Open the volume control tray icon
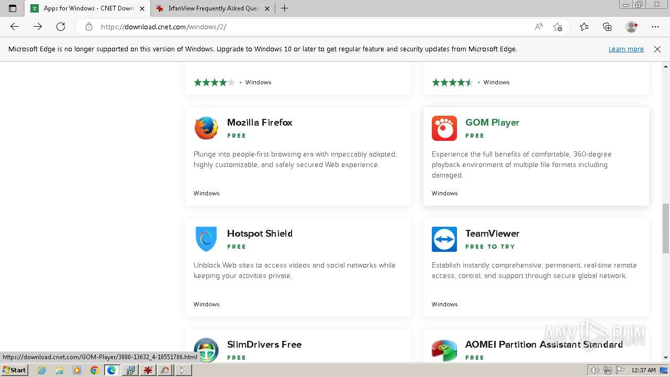This screenshot has width=670, height=377. (595, 370)
